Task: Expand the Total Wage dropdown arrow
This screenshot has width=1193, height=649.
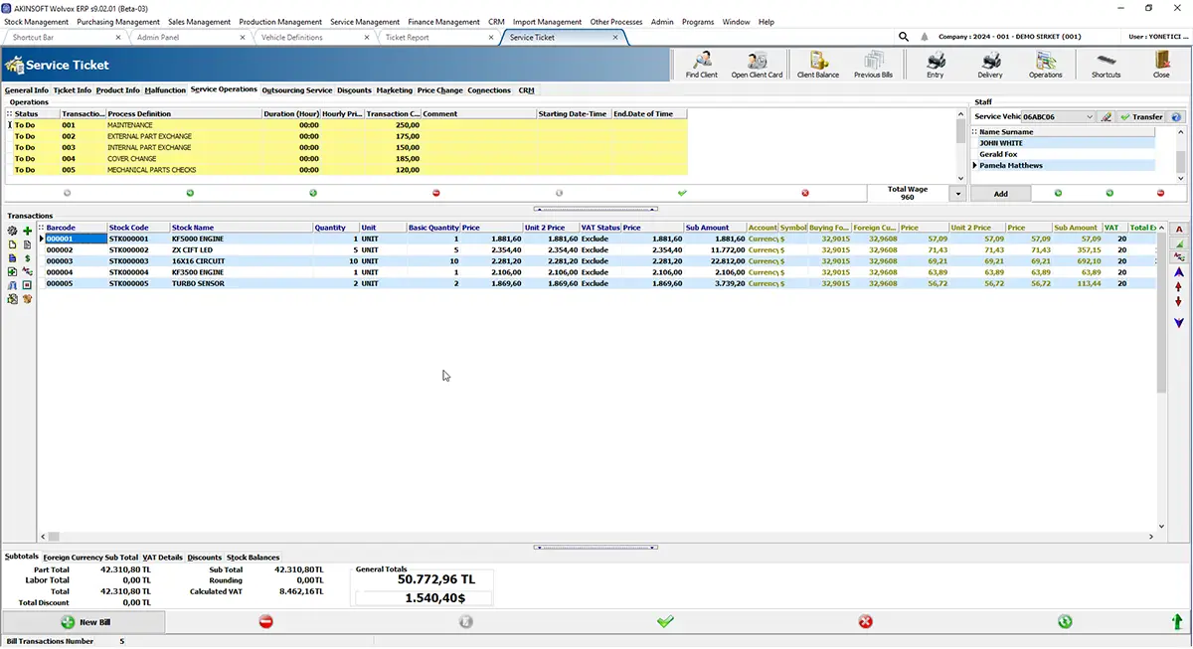Action: (x=958, y=193)
